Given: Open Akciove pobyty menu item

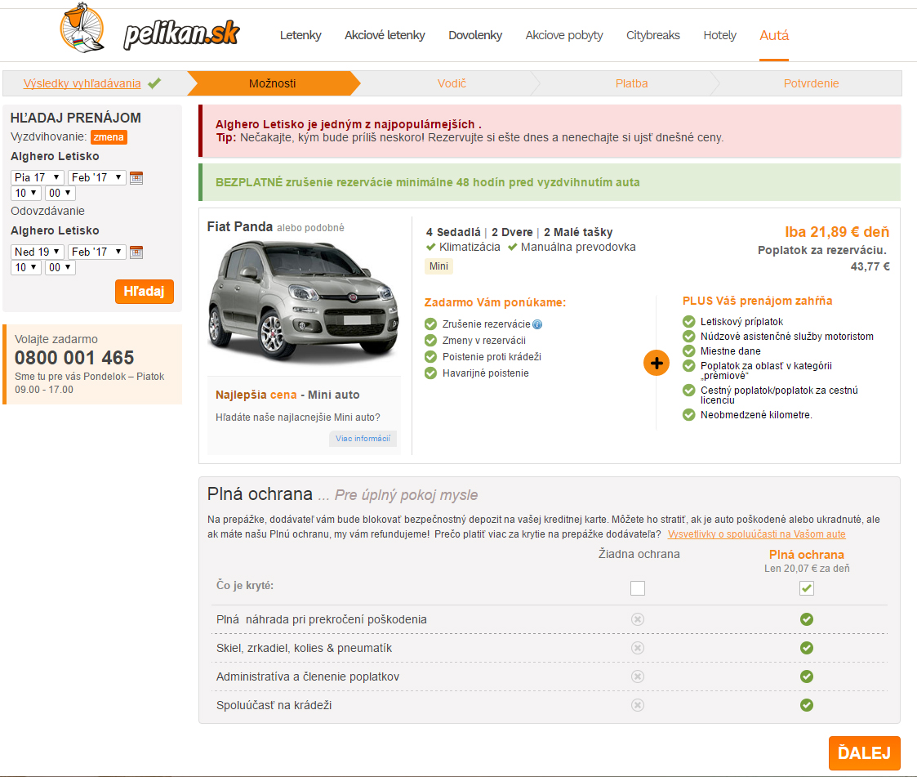Looking at the screenshot, I should pyautogui.click(x=564, y=35).
